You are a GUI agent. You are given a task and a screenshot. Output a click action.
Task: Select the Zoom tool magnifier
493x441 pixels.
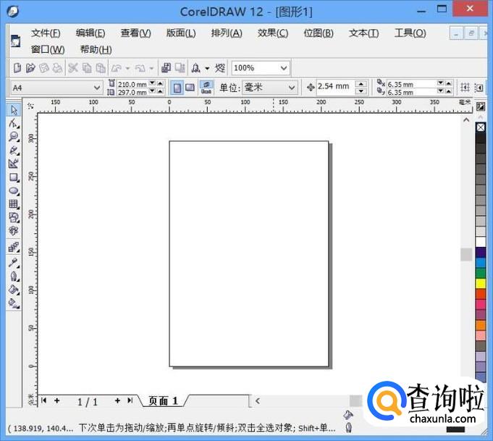pyautogui.click(x=13, y=137)
